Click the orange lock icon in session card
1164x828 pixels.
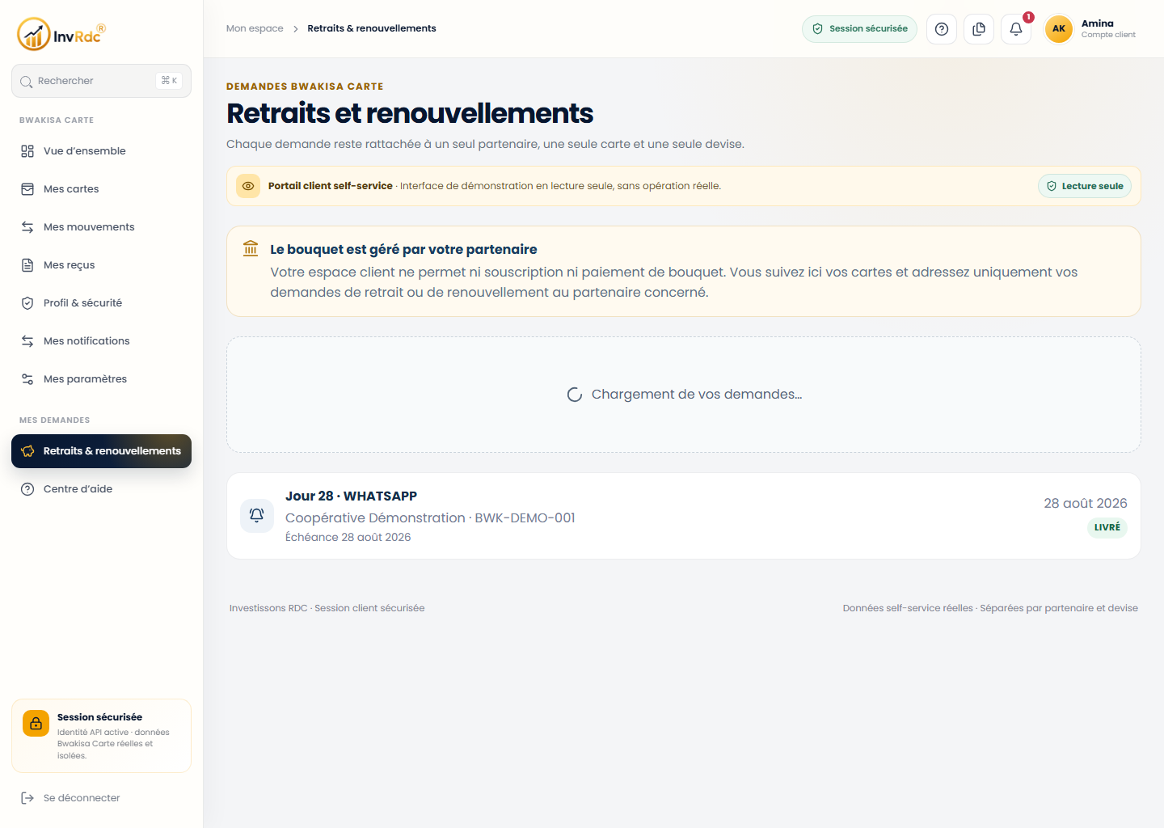click(x=36, y=724)
